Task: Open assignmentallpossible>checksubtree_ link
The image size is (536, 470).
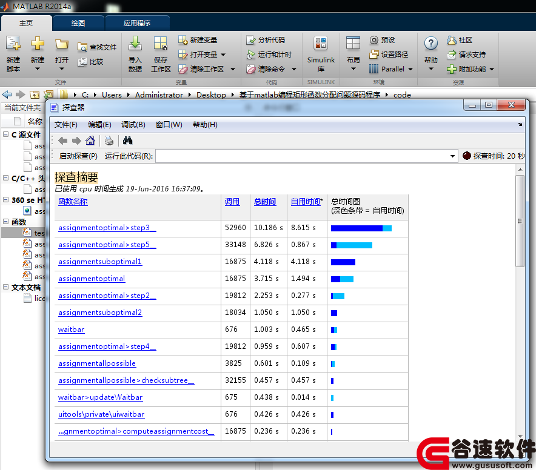Action: 126,380
